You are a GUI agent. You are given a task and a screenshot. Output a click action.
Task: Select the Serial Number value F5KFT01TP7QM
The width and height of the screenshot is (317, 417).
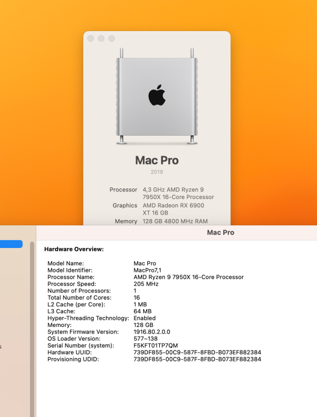(x=155, y=345)
